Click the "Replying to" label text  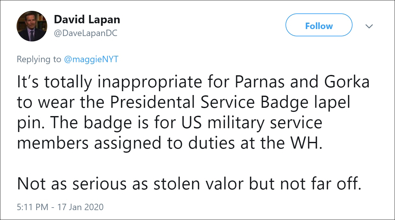tap(39, 59)
